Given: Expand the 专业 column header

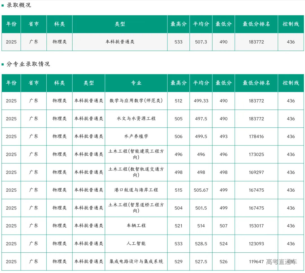Looking at the screenshot, I should [136, 83].
